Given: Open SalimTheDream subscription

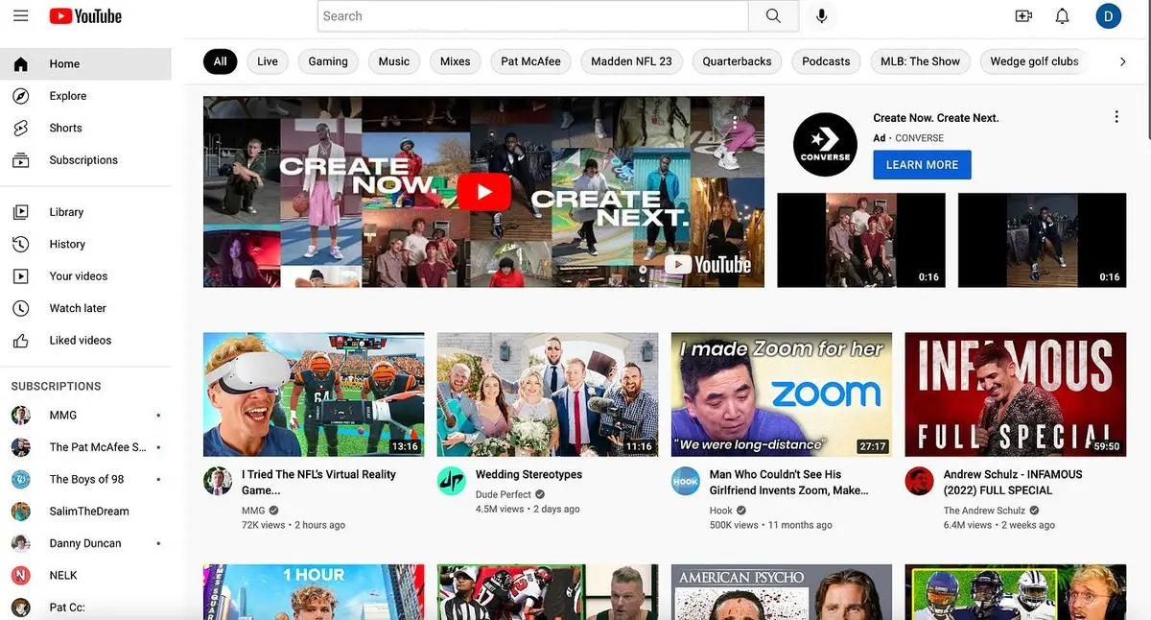Looking at the screenshot, I should [85, 512].
